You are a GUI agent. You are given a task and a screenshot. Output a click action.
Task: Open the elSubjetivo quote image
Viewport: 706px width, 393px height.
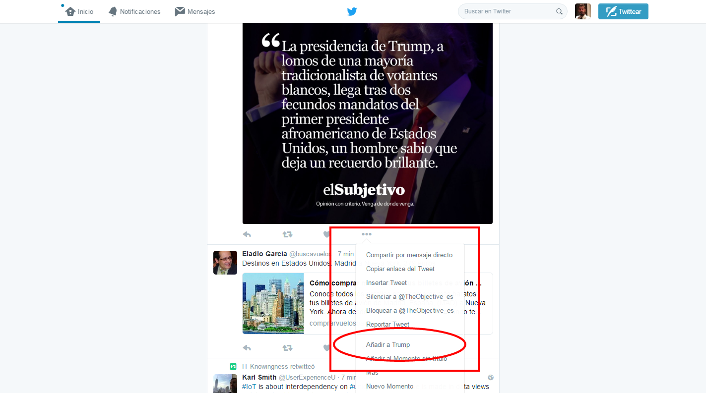[367, 123]
